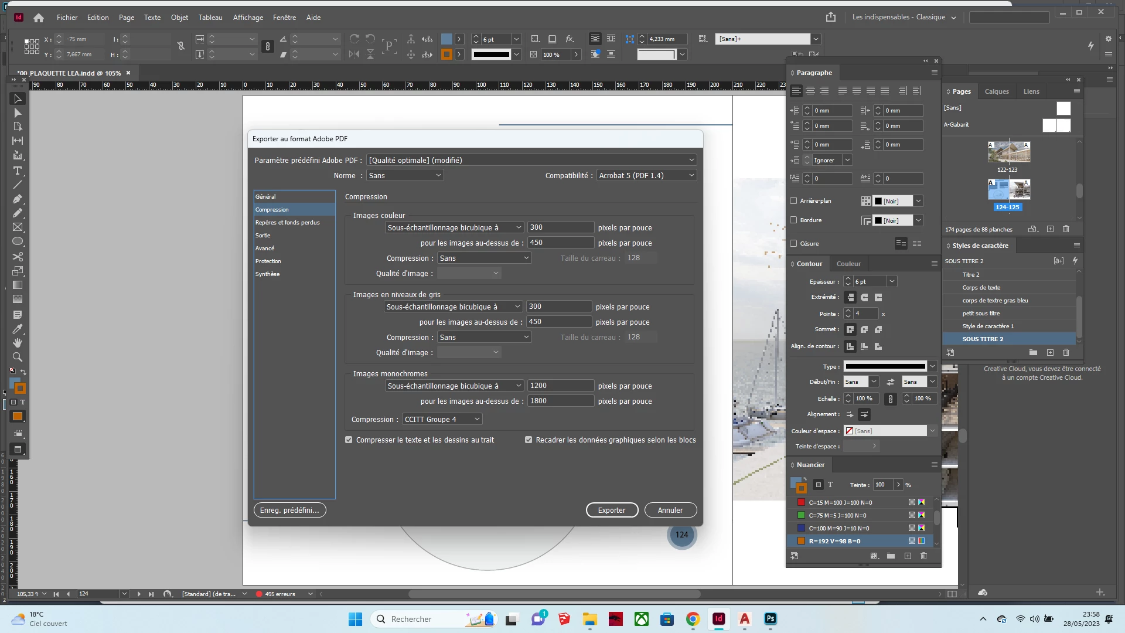The image size is (1125, 633).
Task: Open the Compatibilité Acrobat 5 dropdown
Action: (646, 175)
